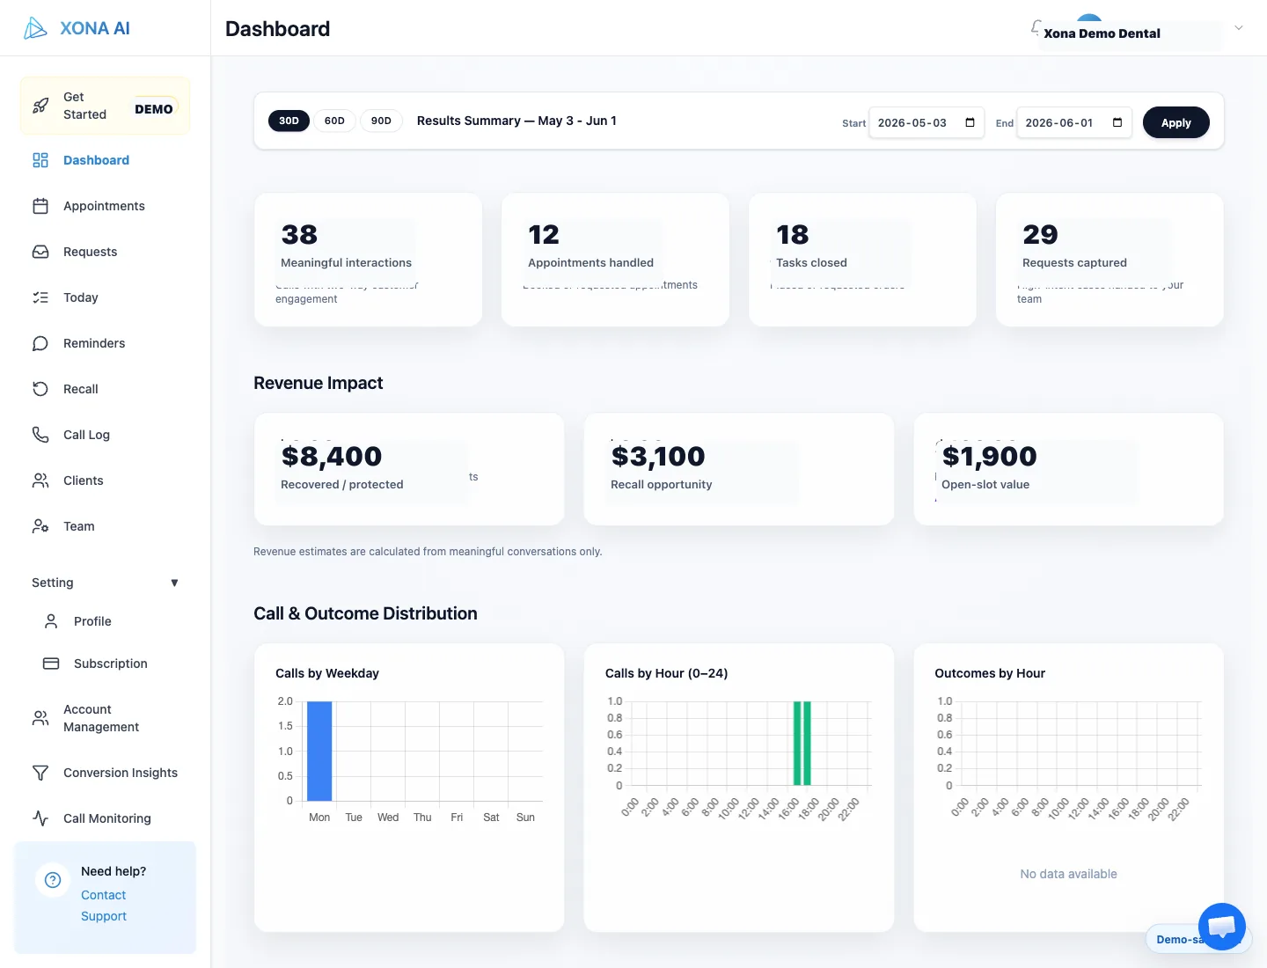Click the Team user-gear icon
Screen dimensions: 1267x968
40,526
